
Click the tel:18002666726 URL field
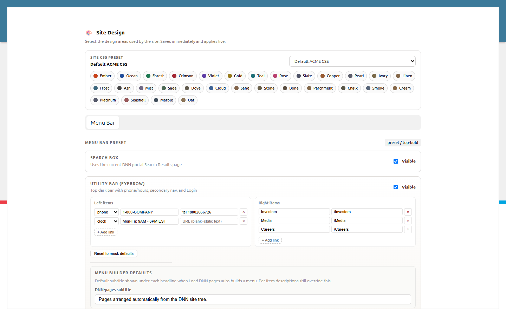209,212
